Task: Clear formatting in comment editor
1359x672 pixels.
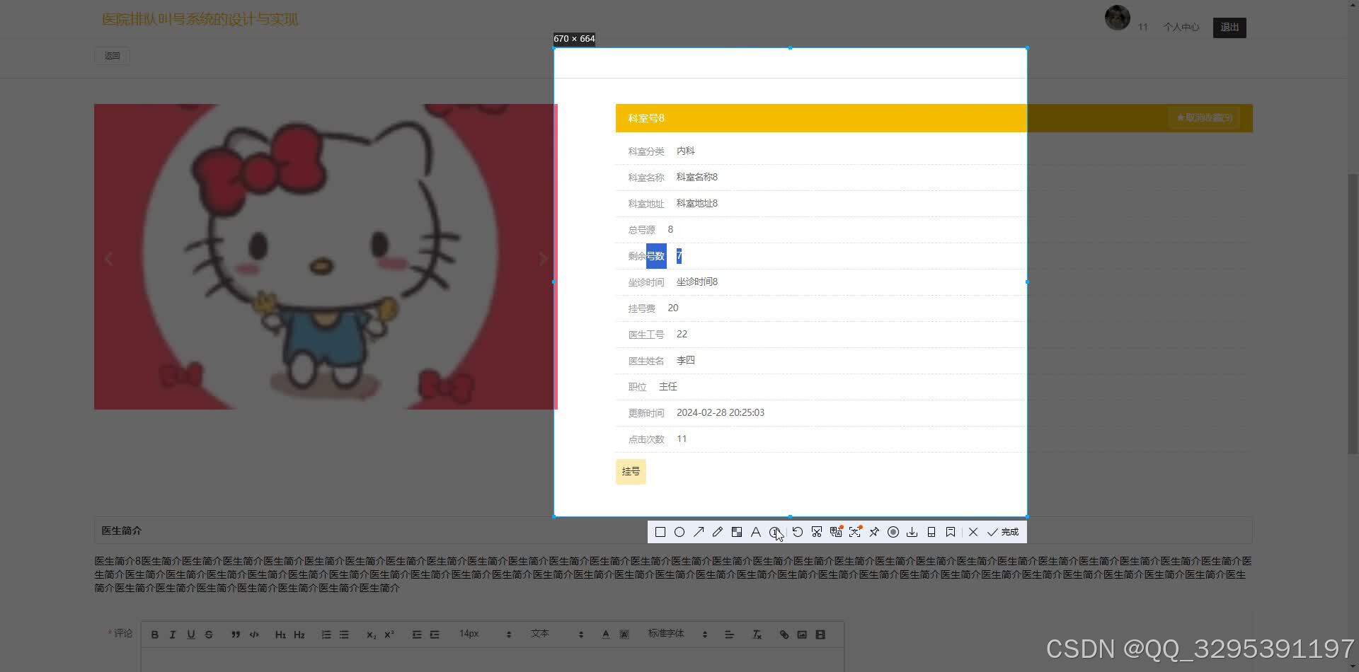Action: click(757, 635)
